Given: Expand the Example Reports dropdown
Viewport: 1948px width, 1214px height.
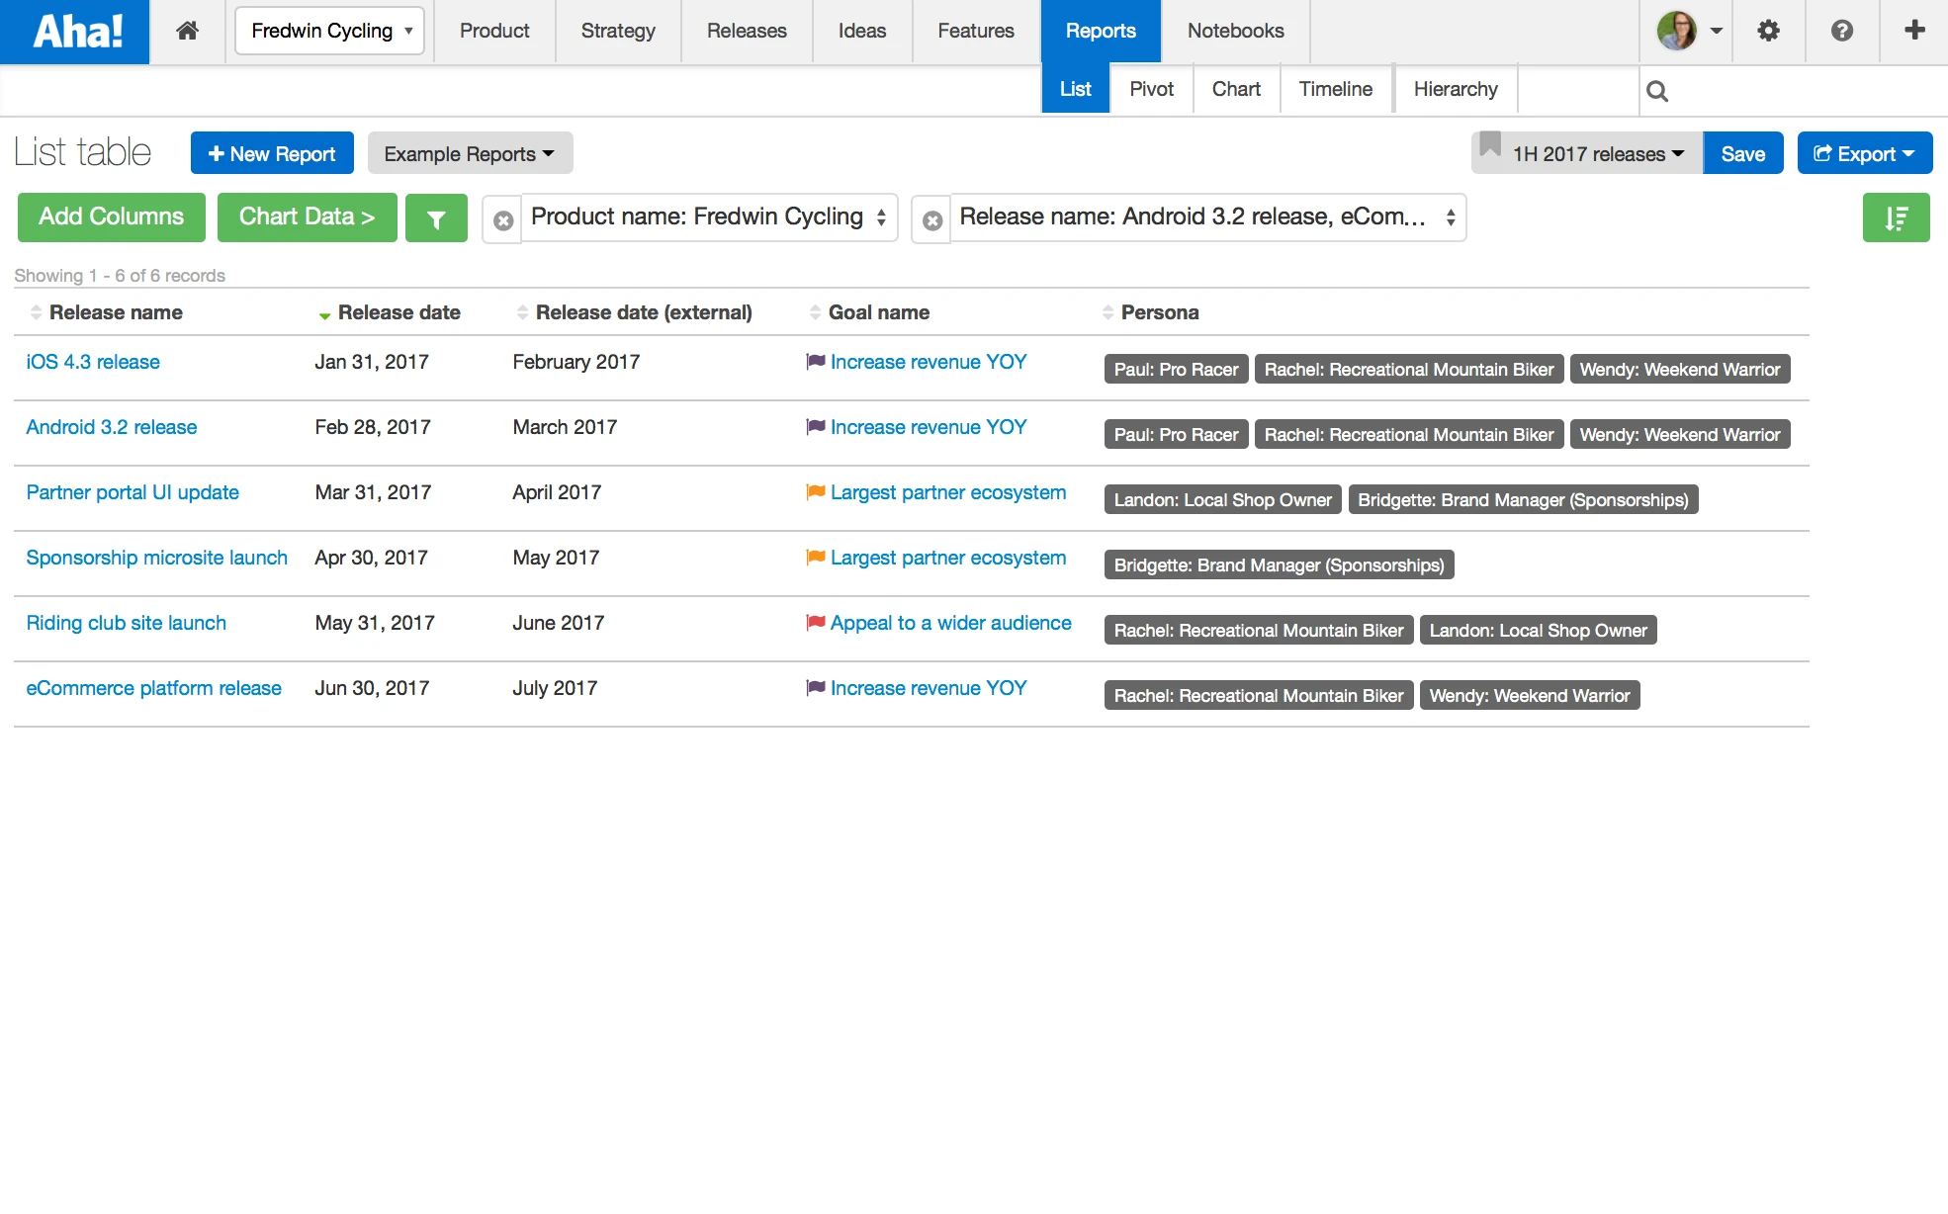Looking at the screenshot, I should point(470,154).
